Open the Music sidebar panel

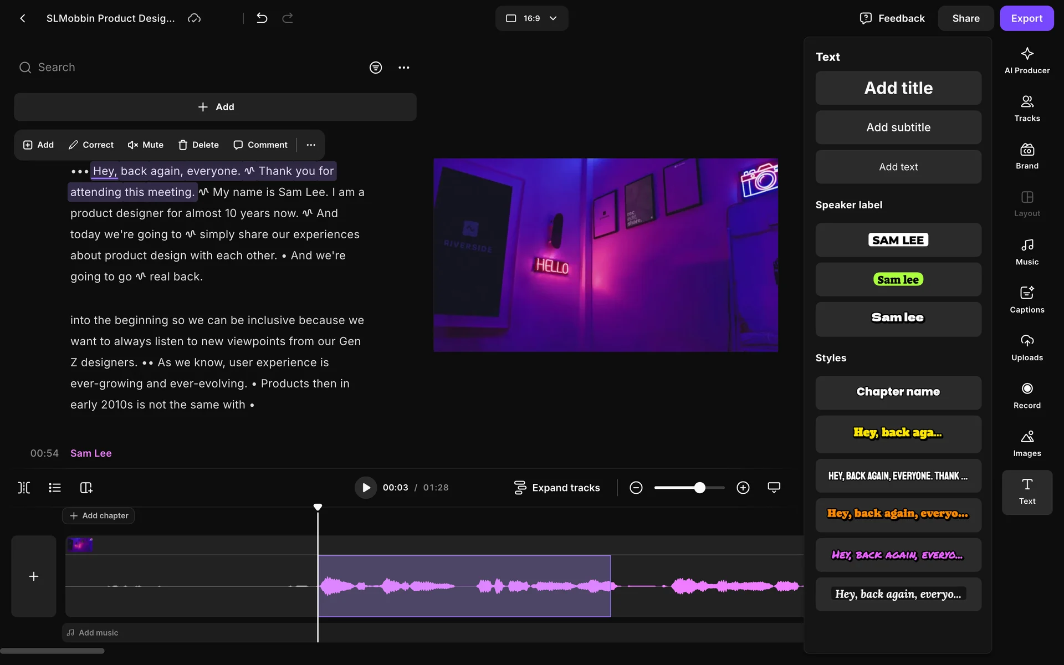point(1026,252)
